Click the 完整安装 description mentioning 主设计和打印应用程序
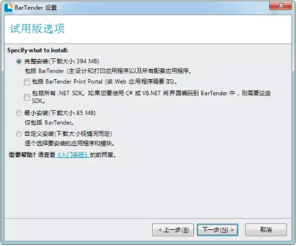 click(x=108, y=71)
